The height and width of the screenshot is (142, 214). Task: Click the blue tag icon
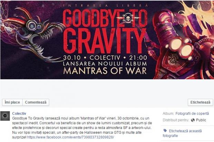(165, 131)
